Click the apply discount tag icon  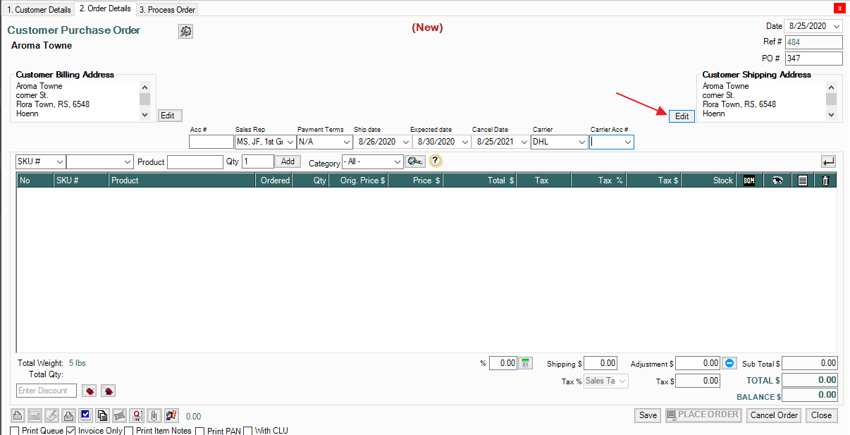[x=90, y=391]
